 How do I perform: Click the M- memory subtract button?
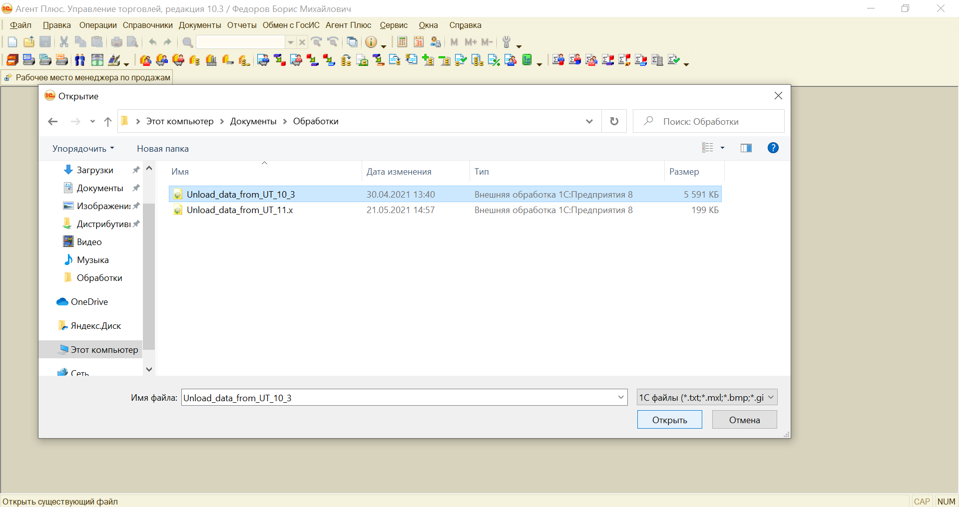pyautogui.click(x=487, y=42)
